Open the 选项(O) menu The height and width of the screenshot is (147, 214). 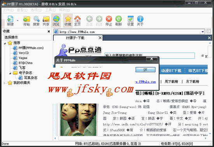click(x=36, y=10)
